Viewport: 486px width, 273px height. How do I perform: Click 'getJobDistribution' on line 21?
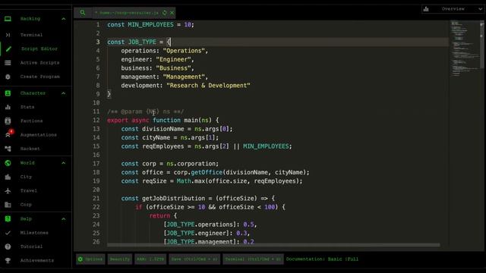click(x=173, y=198)
